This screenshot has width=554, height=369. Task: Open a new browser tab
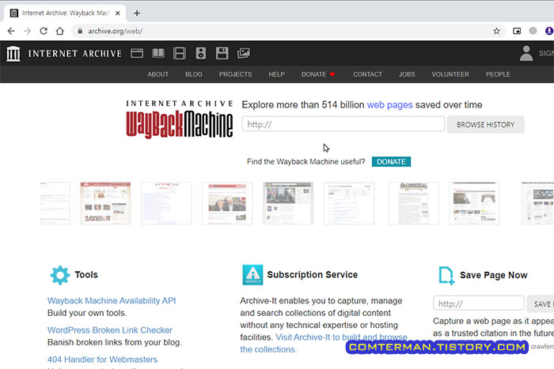(x=137, y=13)
